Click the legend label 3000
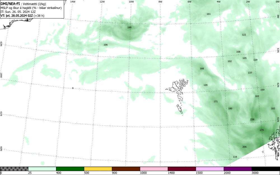The width and height of the screenshot is (280, 175). point(255,173)
